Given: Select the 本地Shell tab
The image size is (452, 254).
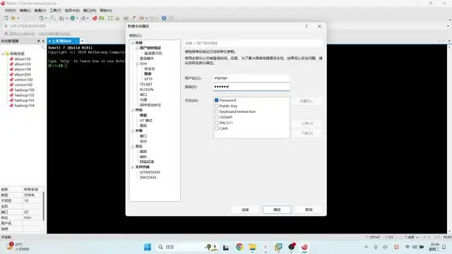Looking at the screenshot, I should point(63,41).
